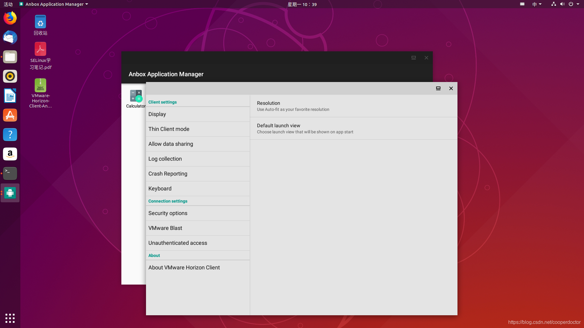584x328 pixels.
Task: Close the Horizon Client settings window
Action: (451, 88)
